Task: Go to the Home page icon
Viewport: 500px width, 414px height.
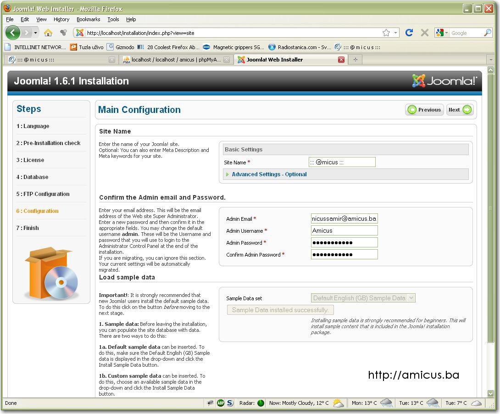Action: click(x=48, y=33)
